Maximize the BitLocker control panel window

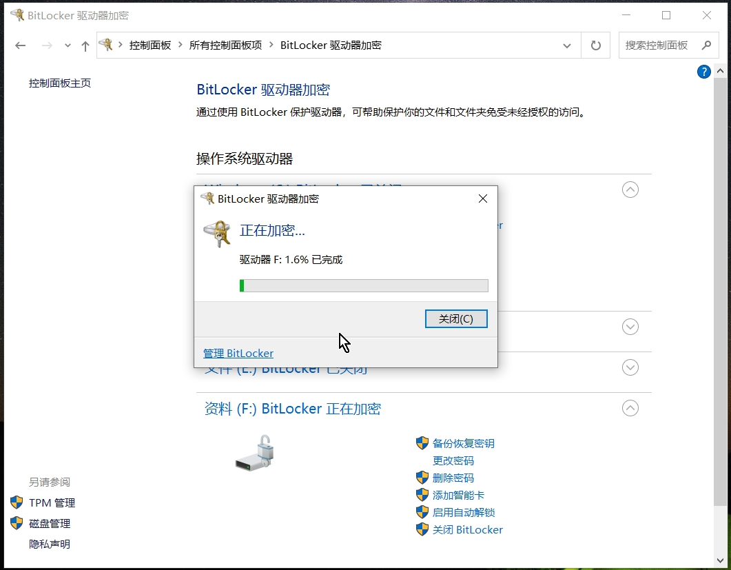point(666,15)
